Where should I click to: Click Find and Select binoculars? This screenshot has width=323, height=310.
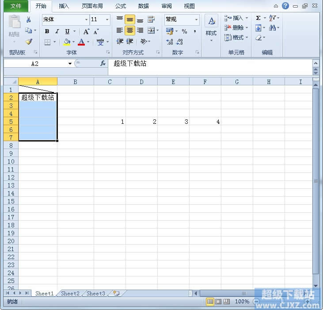pyautogui.click(x=272, y=27)
